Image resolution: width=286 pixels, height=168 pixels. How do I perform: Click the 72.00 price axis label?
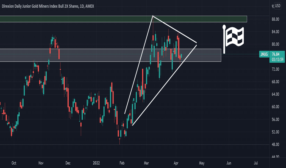[276, 69]
